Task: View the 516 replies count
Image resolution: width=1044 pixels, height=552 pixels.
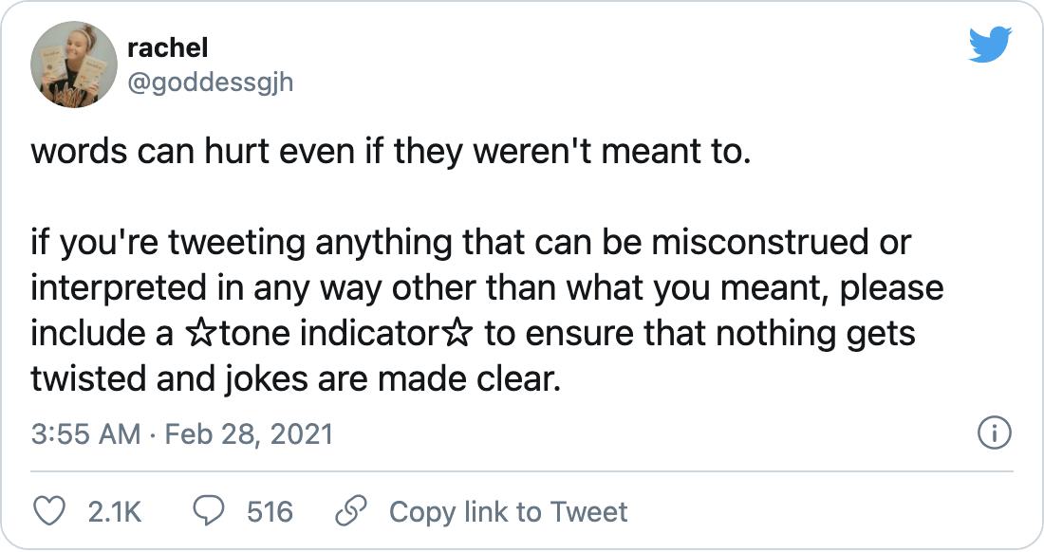Action: coord(270,512)
